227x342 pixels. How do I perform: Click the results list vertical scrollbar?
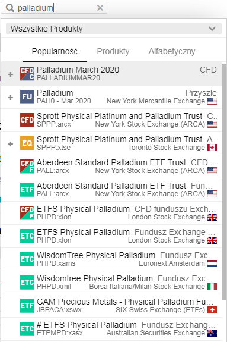point(224,181)
